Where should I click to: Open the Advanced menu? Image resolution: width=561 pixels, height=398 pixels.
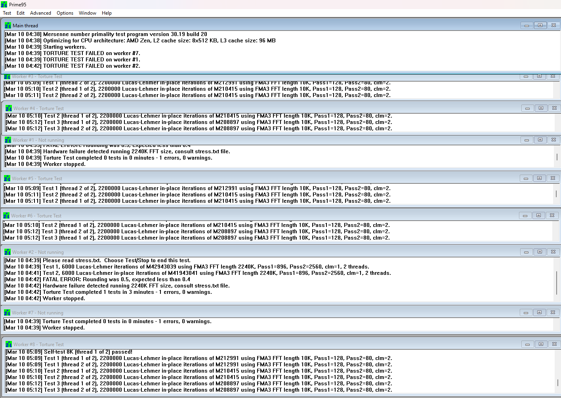[40, 13]
